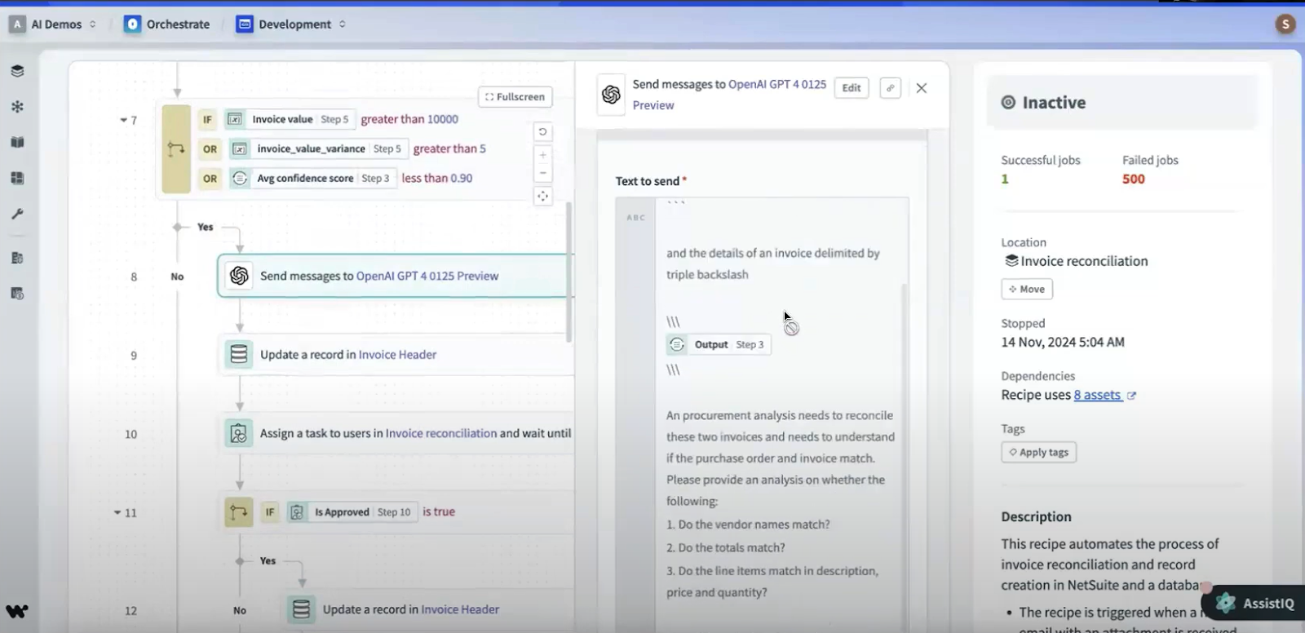Screen dimensions: 1305x633
Task: Open Projects stack icon in sidebar
Action: pyautogui.click(x=17, y=71)
